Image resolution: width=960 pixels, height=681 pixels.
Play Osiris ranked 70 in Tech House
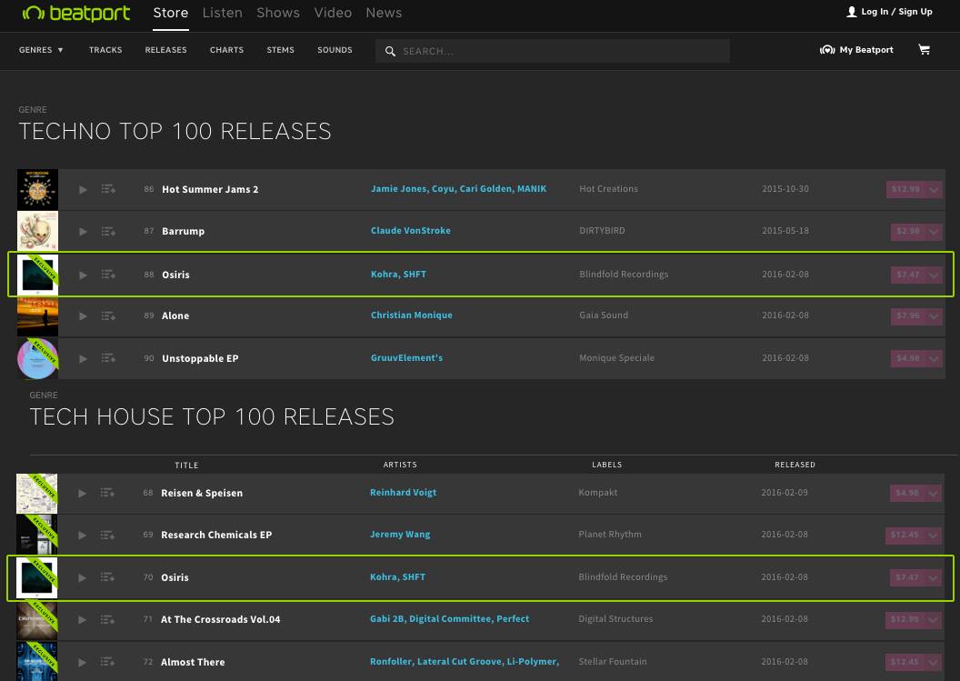click(82, 577)
